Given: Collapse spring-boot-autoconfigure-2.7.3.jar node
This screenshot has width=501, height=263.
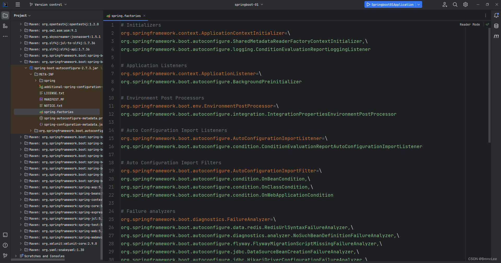Looking at the screenshot, I should [26, 68].
